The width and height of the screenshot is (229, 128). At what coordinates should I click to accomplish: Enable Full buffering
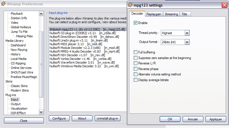135,52
